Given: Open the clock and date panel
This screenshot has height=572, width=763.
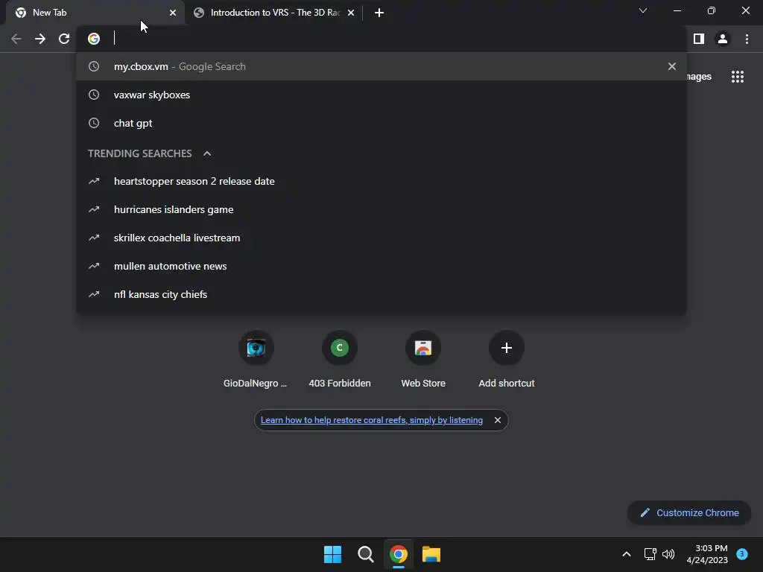Looking at the screenshot, I should (707, 554).
